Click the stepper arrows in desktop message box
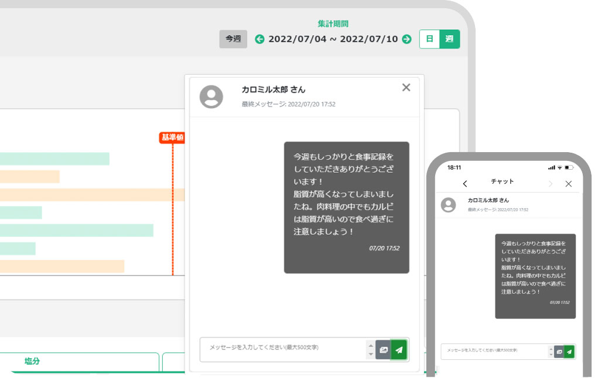 point(370,350)
